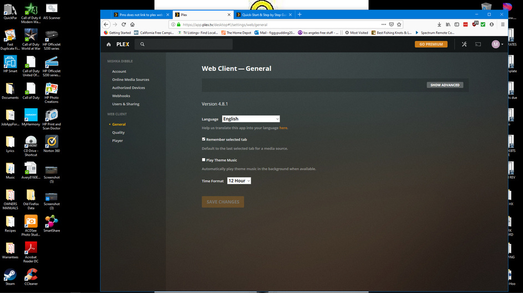The width and height of the screenshot is (523, 293).
Task: Open Authorized Devices in sidebar
Action: click(x=129, y=88)
